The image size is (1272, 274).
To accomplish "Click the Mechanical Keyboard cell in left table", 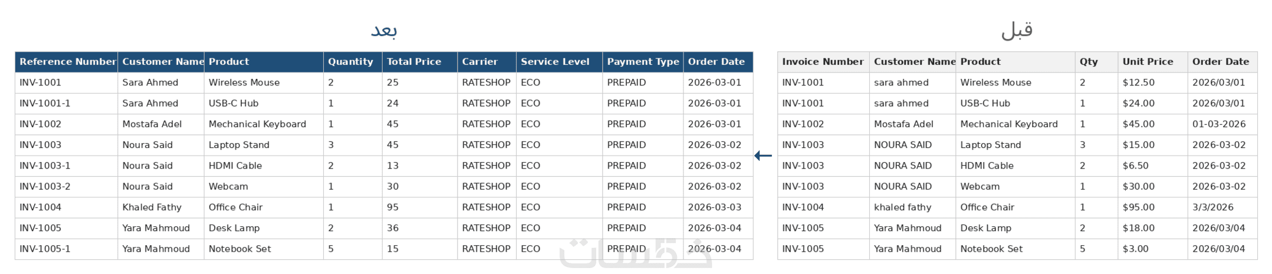I will (x=264, y=124).
